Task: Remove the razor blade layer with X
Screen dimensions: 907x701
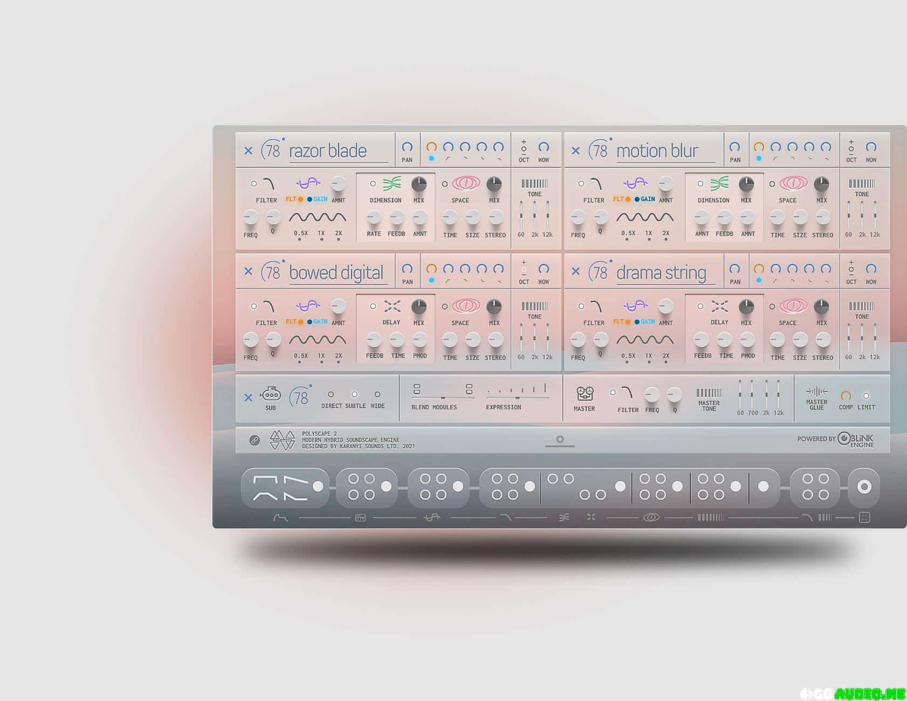Action: 248,151
